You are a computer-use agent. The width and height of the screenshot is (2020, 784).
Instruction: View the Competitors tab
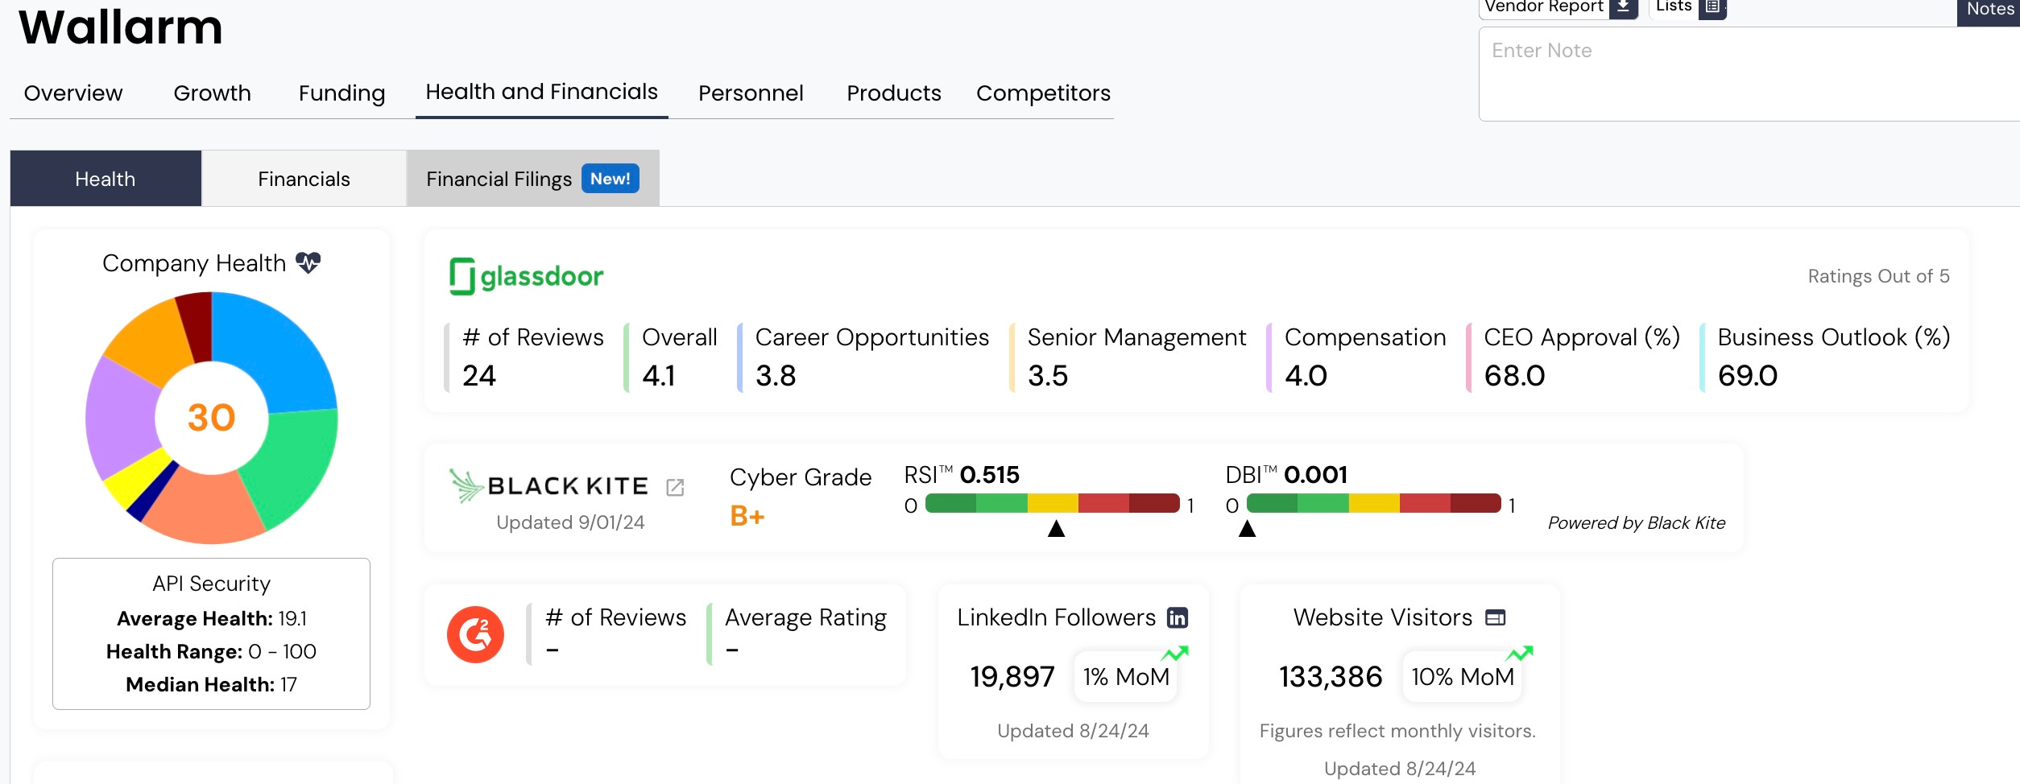pos(1043,93)
